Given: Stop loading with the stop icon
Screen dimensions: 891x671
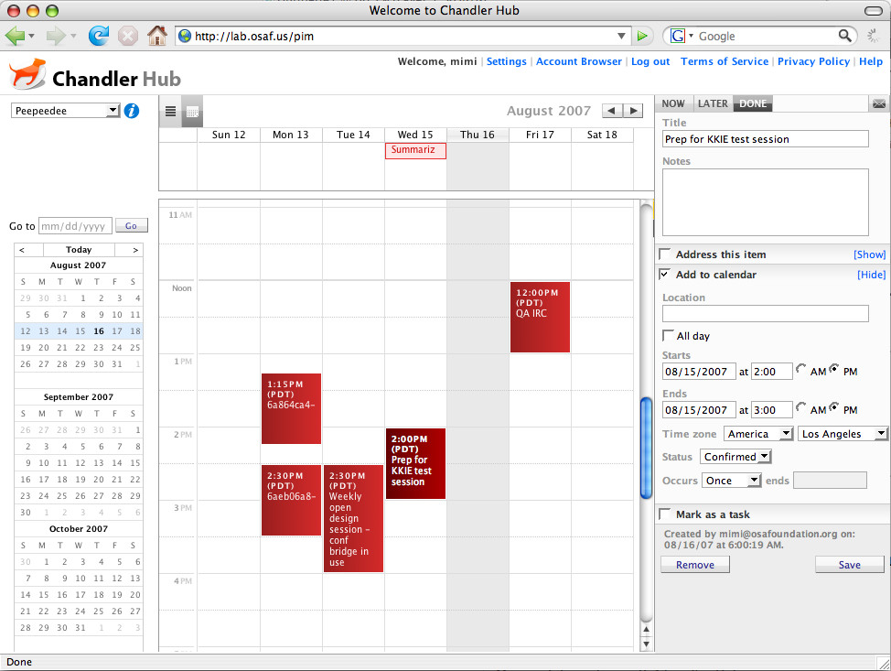Looking at the screenshot, I should [128, 36].
